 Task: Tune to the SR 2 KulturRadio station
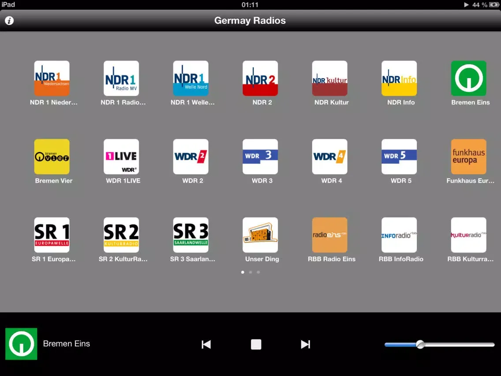tap(121, 235)
